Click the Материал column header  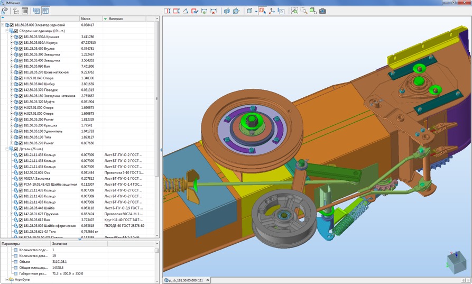pos(116,19)
